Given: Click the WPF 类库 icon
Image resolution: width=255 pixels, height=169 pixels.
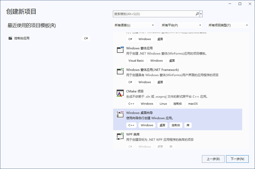Looking at the screenshot, I should (120, 136).
